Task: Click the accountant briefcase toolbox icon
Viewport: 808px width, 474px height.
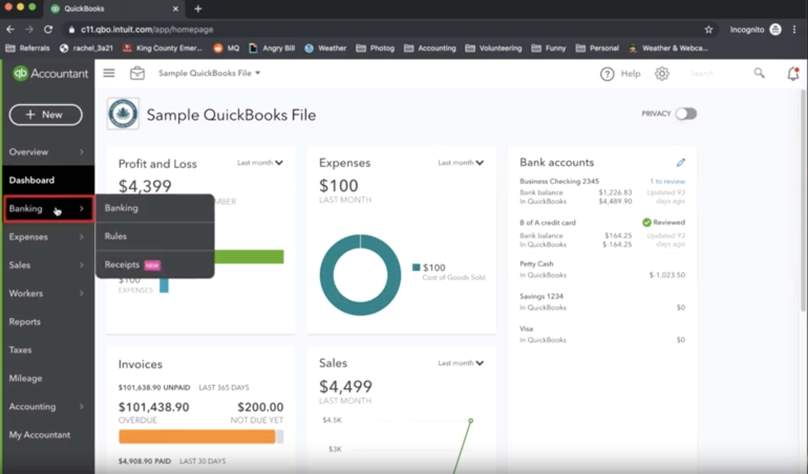Action: 137,73
